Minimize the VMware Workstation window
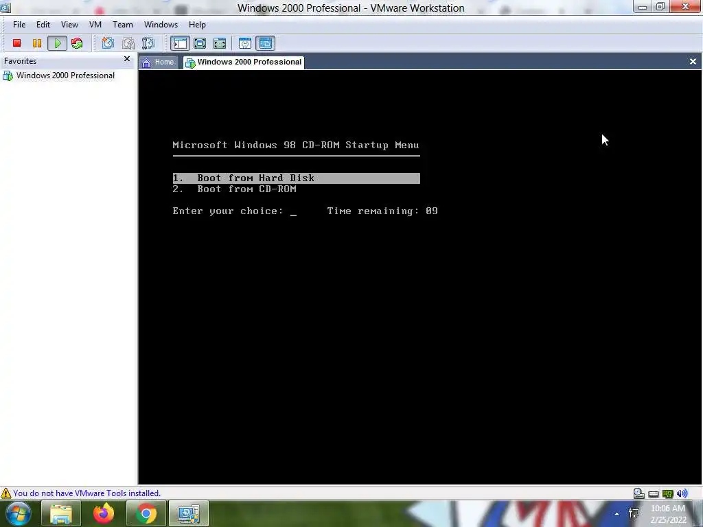This screenshot has width=703, height=527. 643,7
